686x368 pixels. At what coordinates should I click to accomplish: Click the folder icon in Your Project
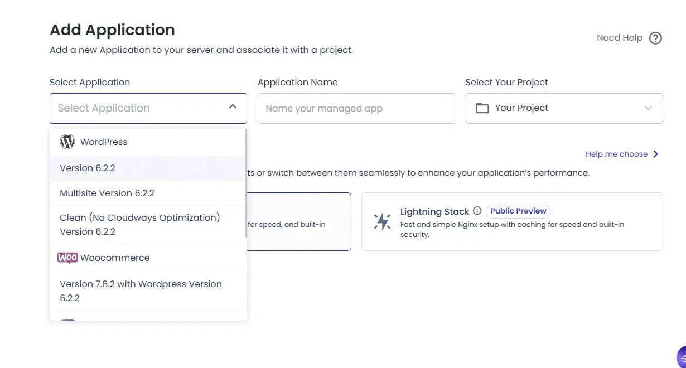point(482,108)
